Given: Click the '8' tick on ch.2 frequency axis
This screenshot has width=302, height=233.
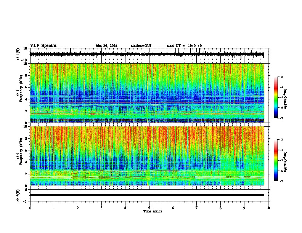Looking at the screenshot, I should click(26, 139).
